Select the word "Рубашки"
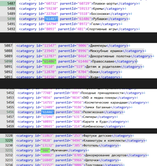The width and height of the screenshot is (157, 166). pyautogui.click(x=100, y=19)
